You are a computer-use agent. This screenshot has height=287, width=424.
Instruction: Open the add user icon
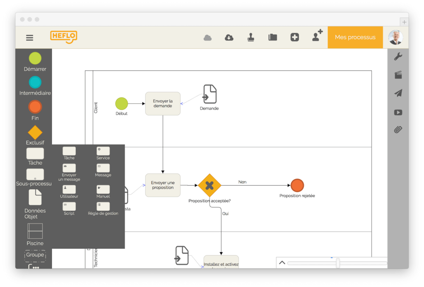click(317, 36)
